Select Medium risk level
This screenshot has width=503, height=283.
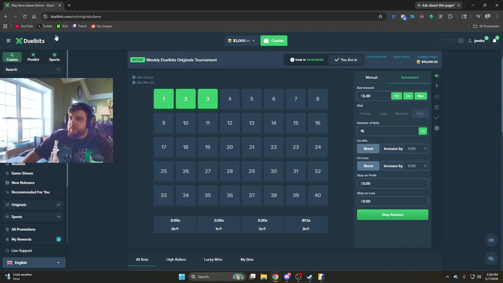click(402, 114)
